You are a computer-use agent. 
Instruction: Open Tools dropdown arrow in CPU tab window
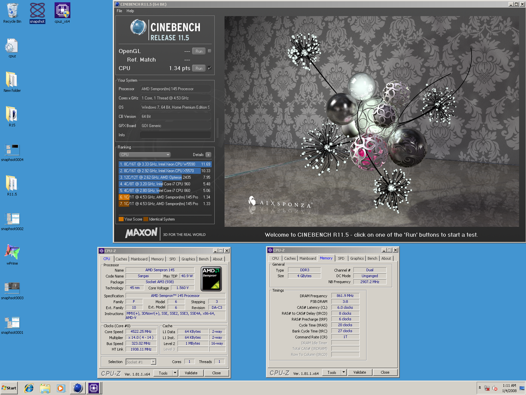[x=175, y=373]
